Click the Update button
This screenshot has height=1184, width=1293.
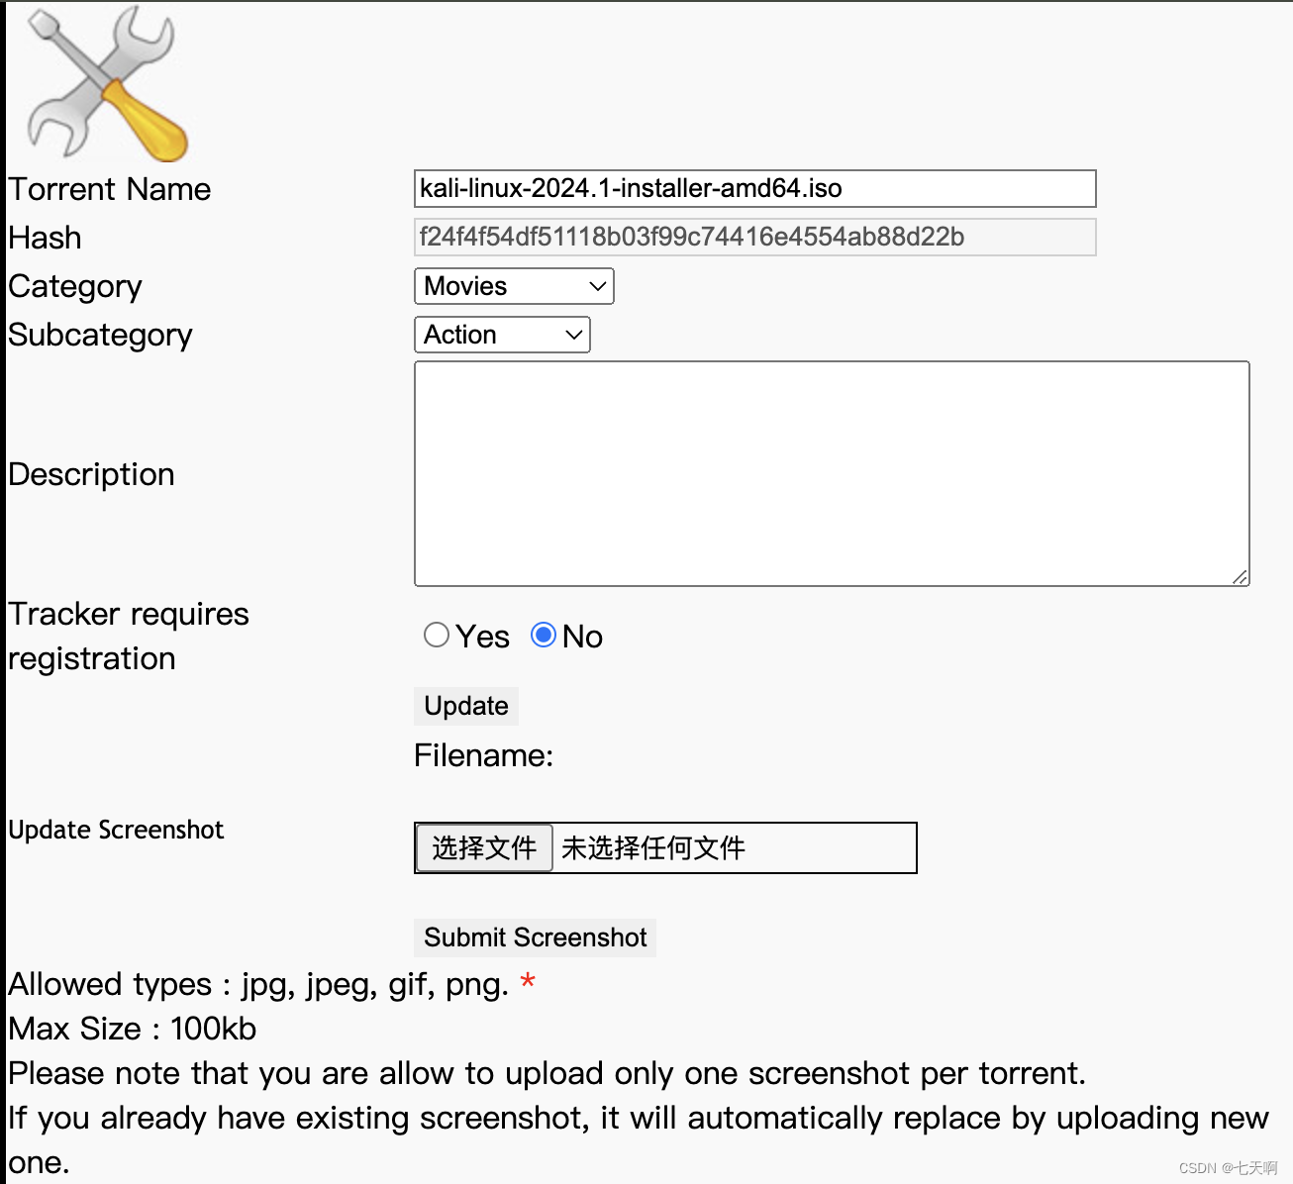pyautogui.click(x=465, y=706)
